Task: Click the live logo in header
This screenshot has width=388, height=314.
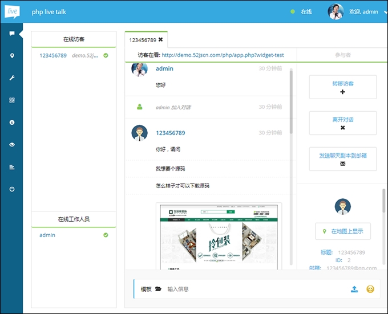Action: tap(12, 11)
